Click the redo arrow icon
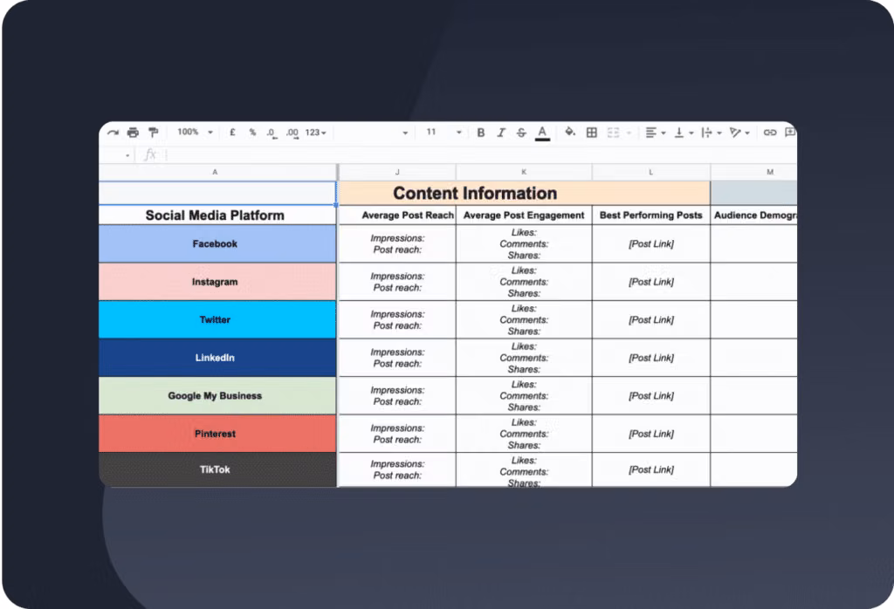 click(113, 133)
